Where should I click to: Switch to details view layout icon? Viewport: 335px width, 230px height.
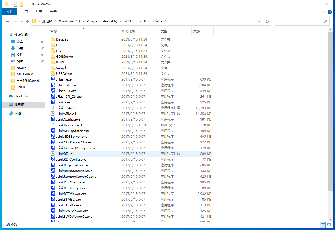pos(323,225)
